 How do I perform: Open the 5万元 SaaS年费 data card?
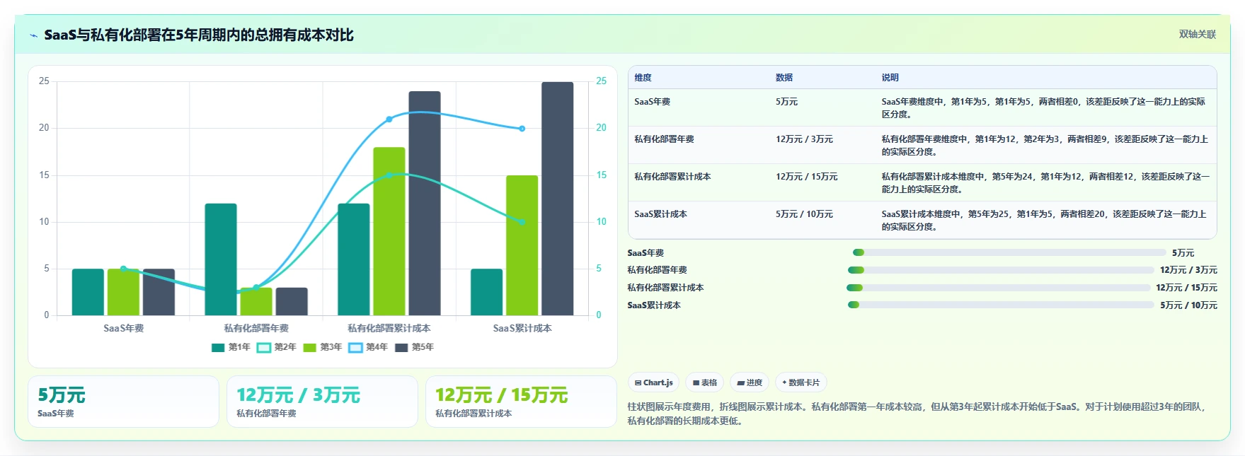[x=123, y=402]
